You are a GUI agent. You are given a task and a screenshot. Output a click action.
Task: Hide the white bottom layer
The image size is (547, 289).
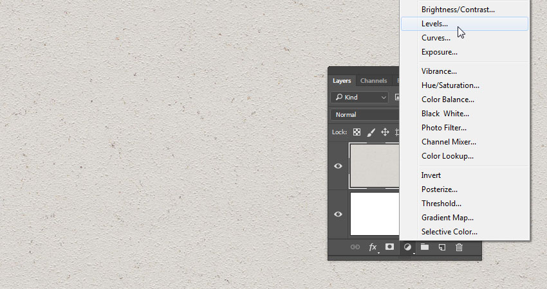[x=338, y=214]
